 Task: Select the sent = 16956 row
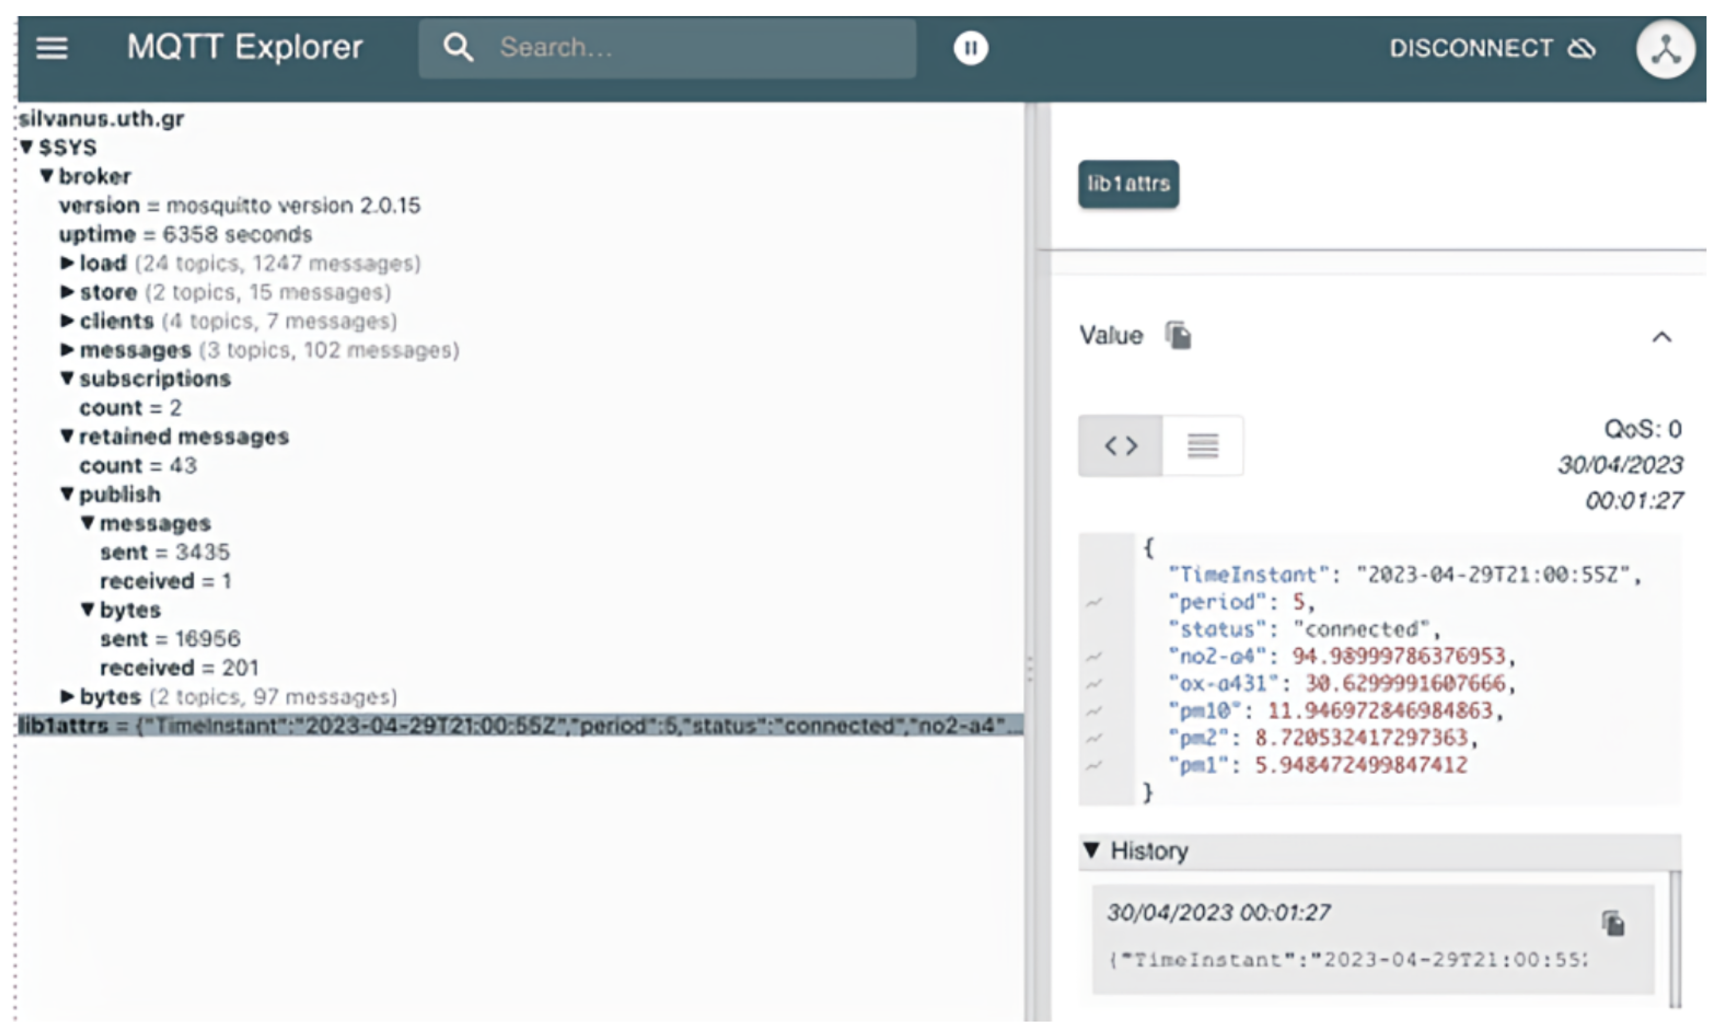pyautogui.click(x=170, y=639)
